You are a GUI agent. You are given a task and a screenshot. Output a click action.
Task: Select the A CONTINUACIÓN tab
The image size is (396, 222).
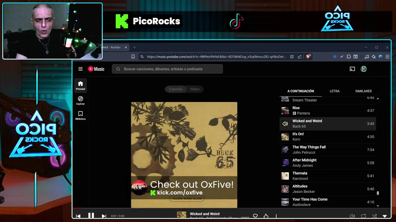click(x=301, y=91)
